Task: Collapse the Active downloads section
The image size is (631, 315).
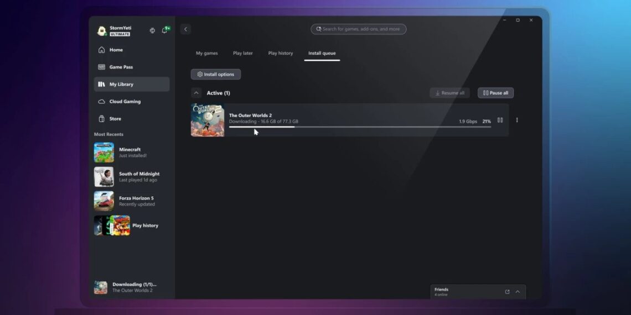Action: (x=196, y=93)
